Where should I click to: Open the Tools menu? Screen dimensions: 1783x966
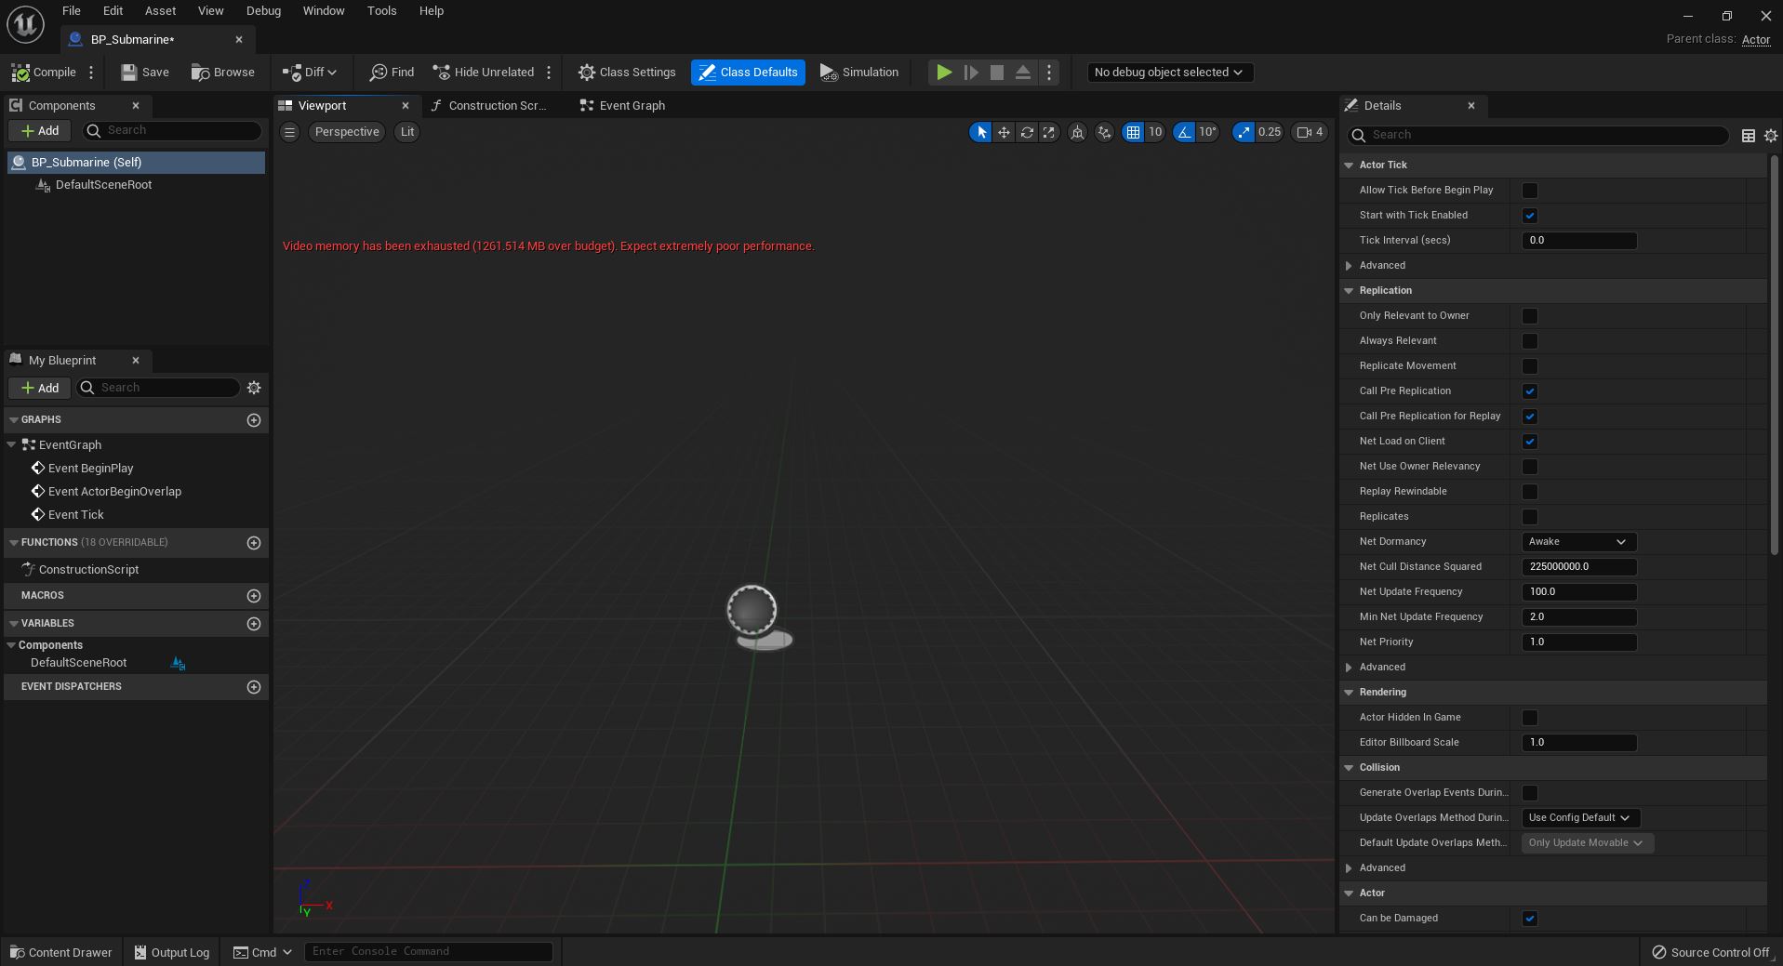tap(381, 11)
